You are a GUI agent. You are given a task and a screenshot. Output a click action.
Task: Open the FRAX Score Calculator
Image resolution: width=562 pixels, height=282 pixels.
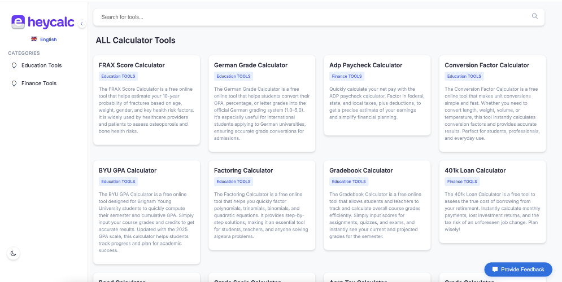pos(132,65)
